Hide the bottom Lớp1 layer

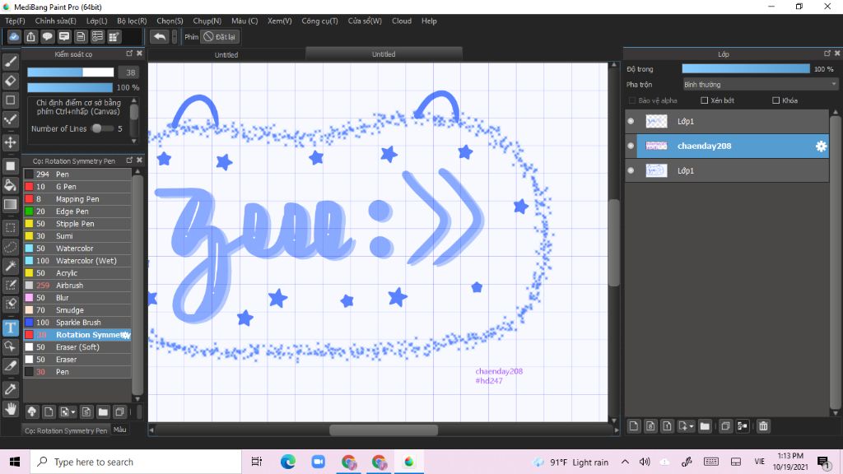631,170
